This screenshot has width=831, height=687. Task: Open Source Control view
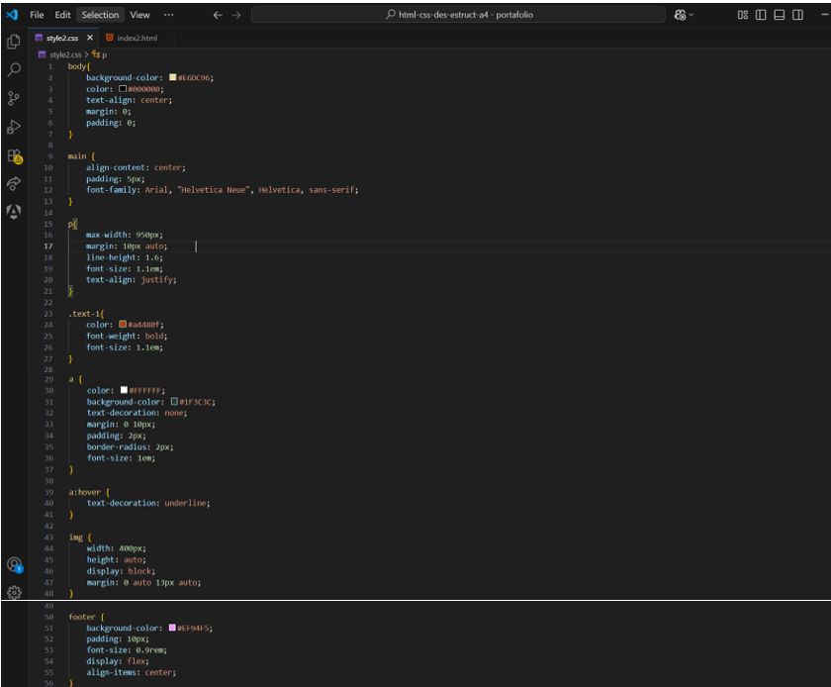point(14,98)
